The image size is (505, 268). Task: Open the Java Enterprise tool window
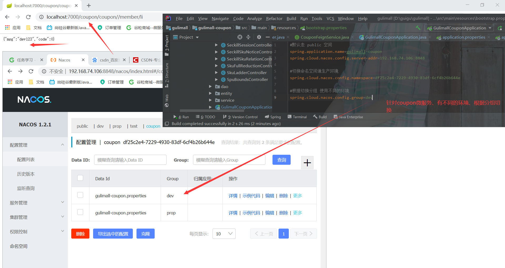[x=348, y=117]
